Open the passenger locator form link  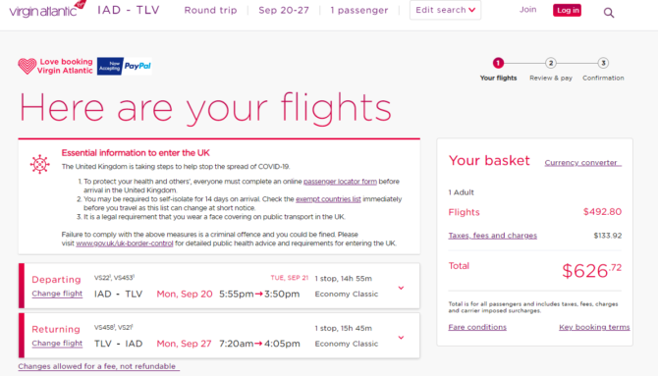[x=340, y=182]
